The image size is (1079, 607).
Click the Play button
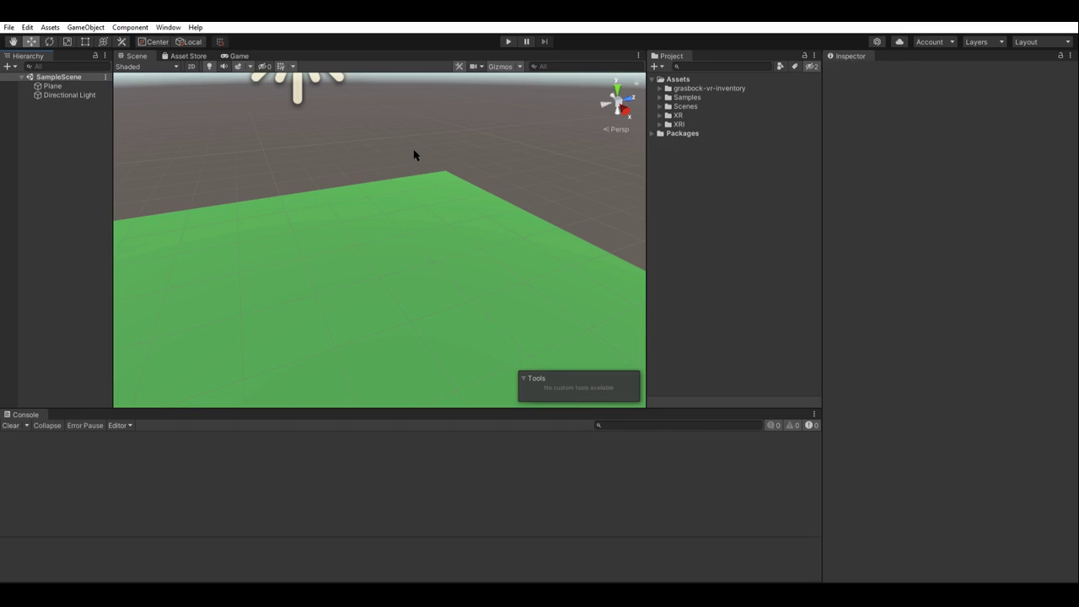508,41
